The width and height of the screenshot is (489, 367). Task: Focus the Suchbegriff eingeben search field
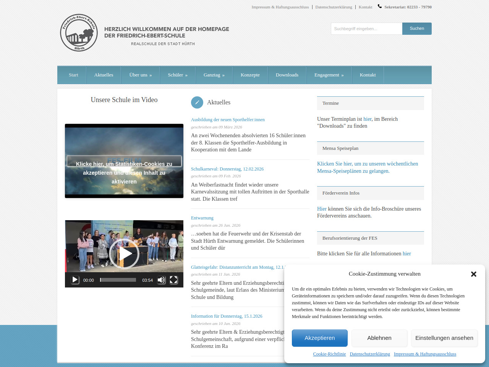coord(366,29)
